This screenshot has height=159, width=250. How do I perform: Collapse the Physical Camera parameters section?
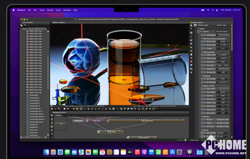click(x=202, y=39)
